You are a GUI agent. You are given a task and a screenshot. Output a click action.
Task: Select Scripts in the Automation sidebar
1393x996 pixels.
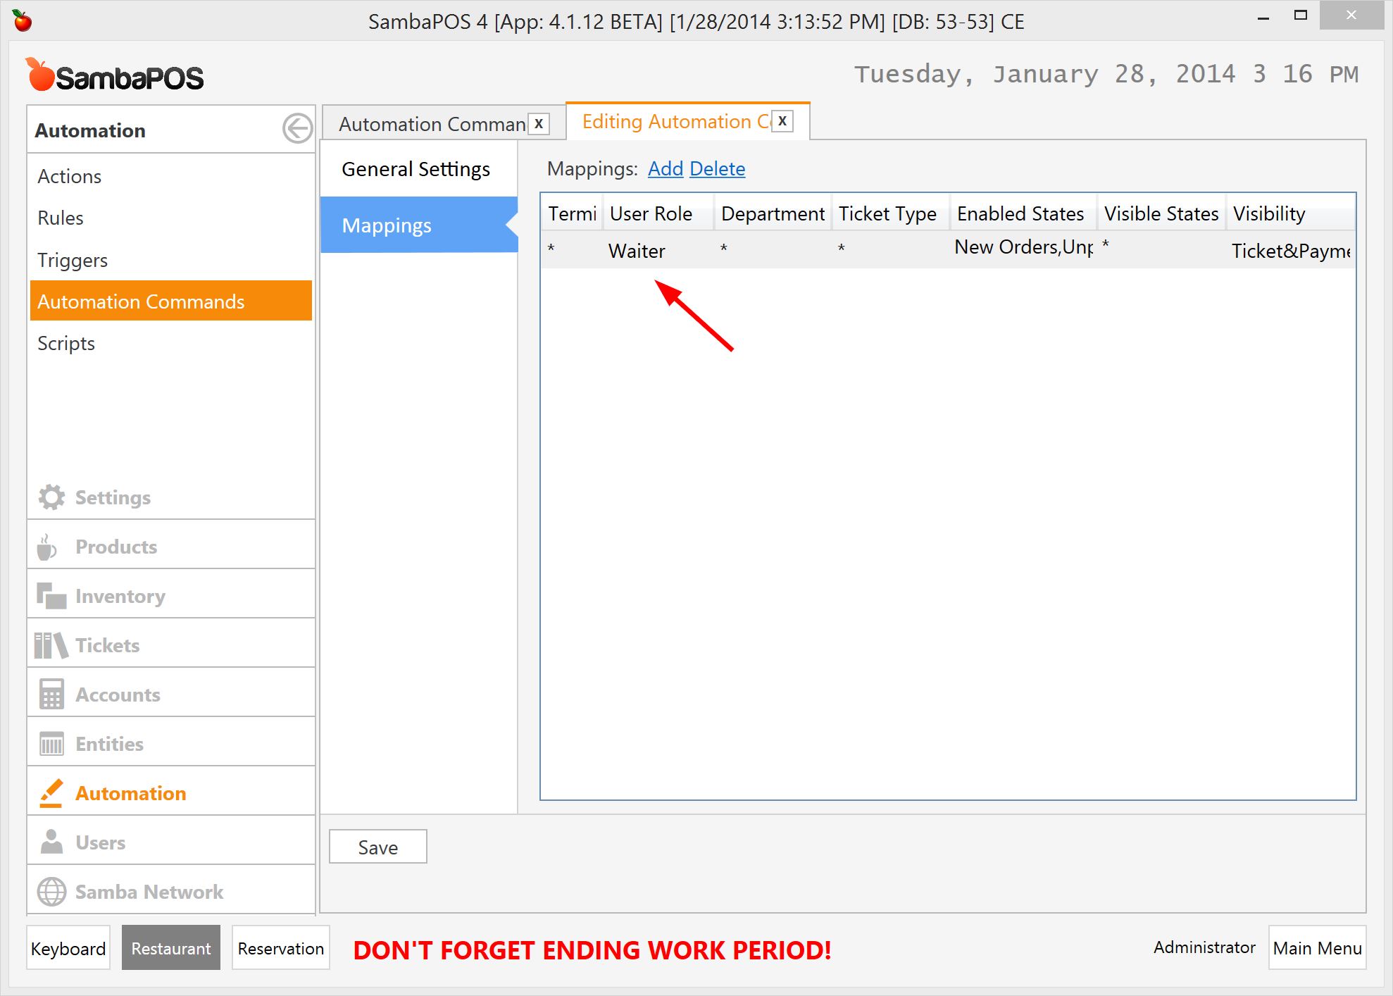(65, 343)
